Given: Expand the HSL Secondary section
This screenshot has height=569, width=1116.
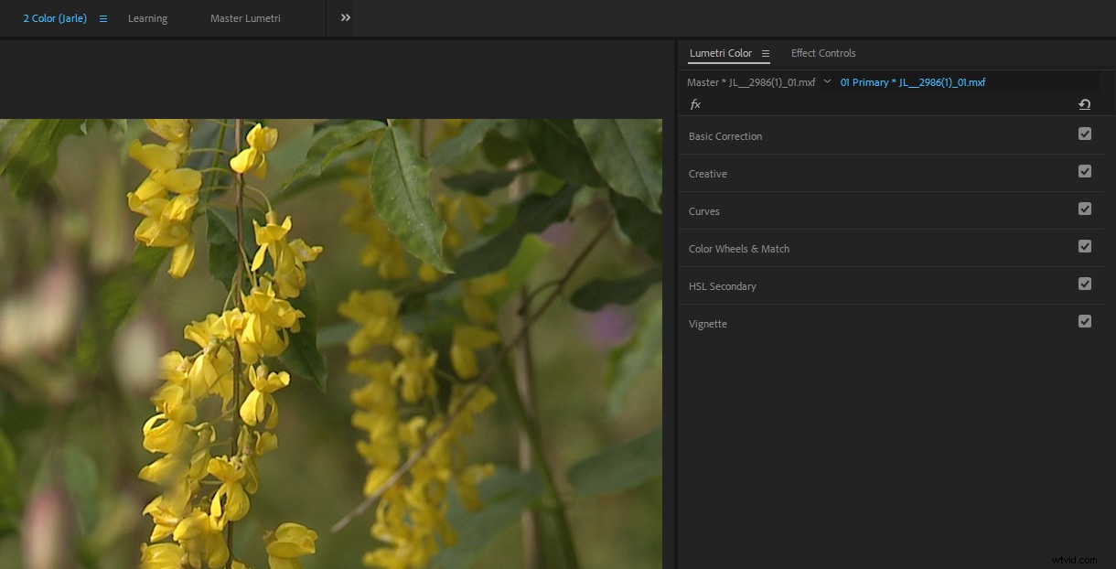Looking at the screenshot, I should click(723, 285).
